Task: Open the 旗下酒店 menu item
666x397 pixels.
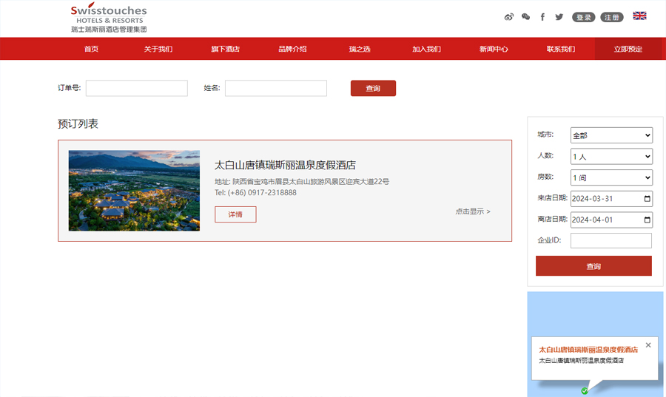Action: 225,49
